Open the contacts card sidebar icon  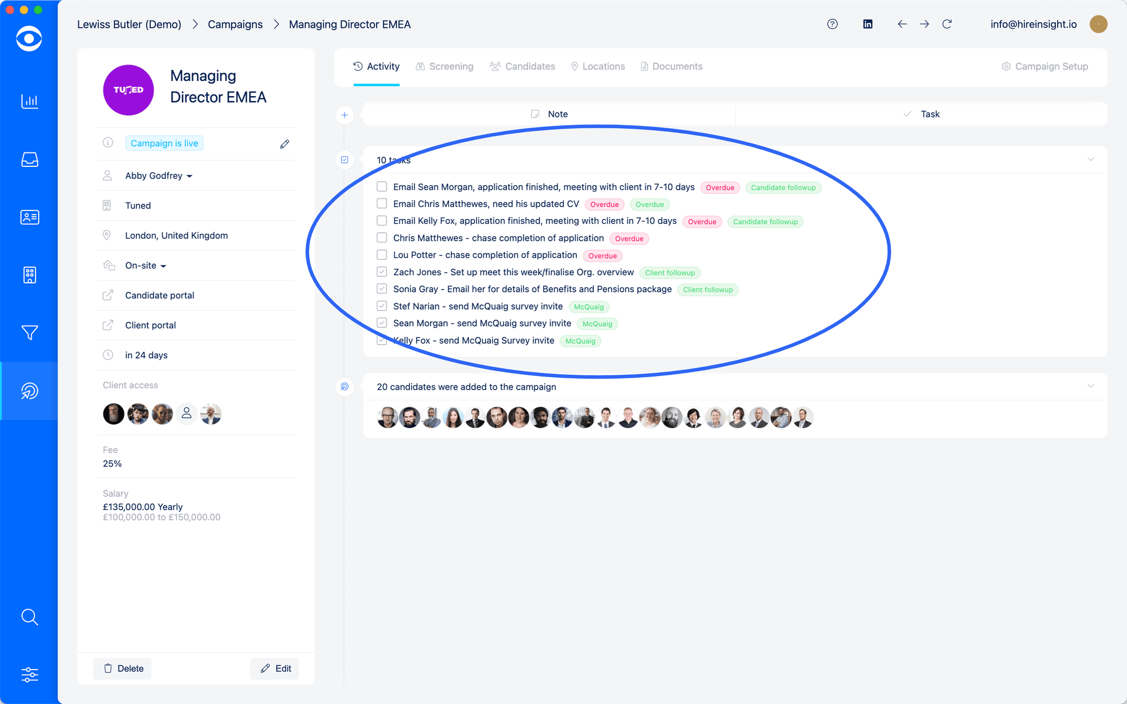(x=30, y=217)
